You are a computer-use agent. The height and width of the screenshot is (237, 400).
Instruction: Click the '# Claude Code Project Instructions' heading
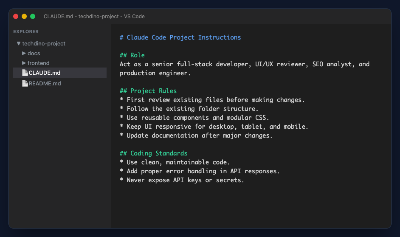180,37
